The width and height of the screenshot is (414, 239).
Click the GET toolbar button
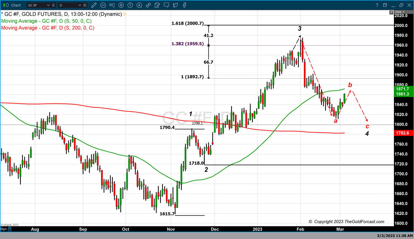[x=112, y=5]
